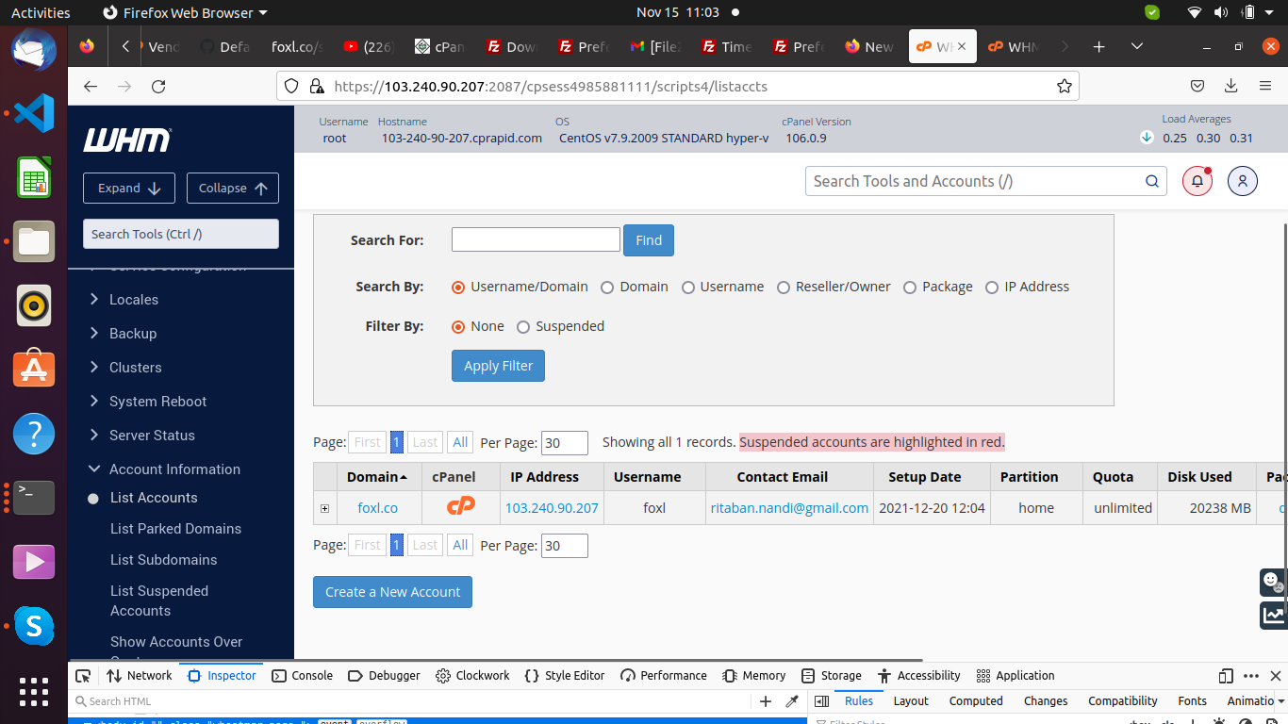
Task: Switch to the Console DevTools tab
Action: coord(302,676)
